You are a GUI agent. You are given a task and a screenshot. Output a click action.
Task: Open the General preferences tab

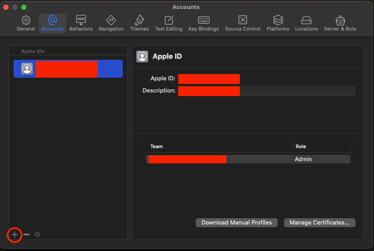[x=26, y=23]
